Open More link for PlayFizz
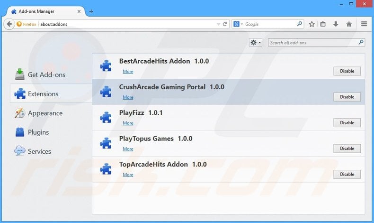 128,123
